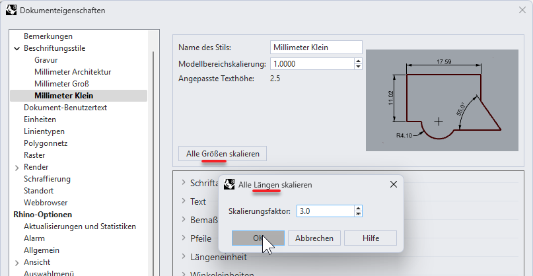
Task: Open the Alarm options page
Action: click(34, 238)
